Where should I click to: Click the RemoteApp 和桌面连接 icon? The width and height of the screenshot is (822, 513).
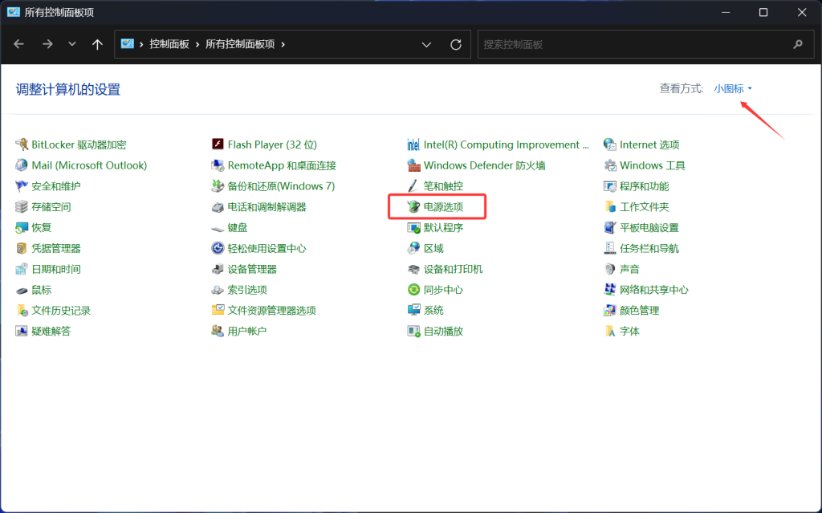(218, 165)
